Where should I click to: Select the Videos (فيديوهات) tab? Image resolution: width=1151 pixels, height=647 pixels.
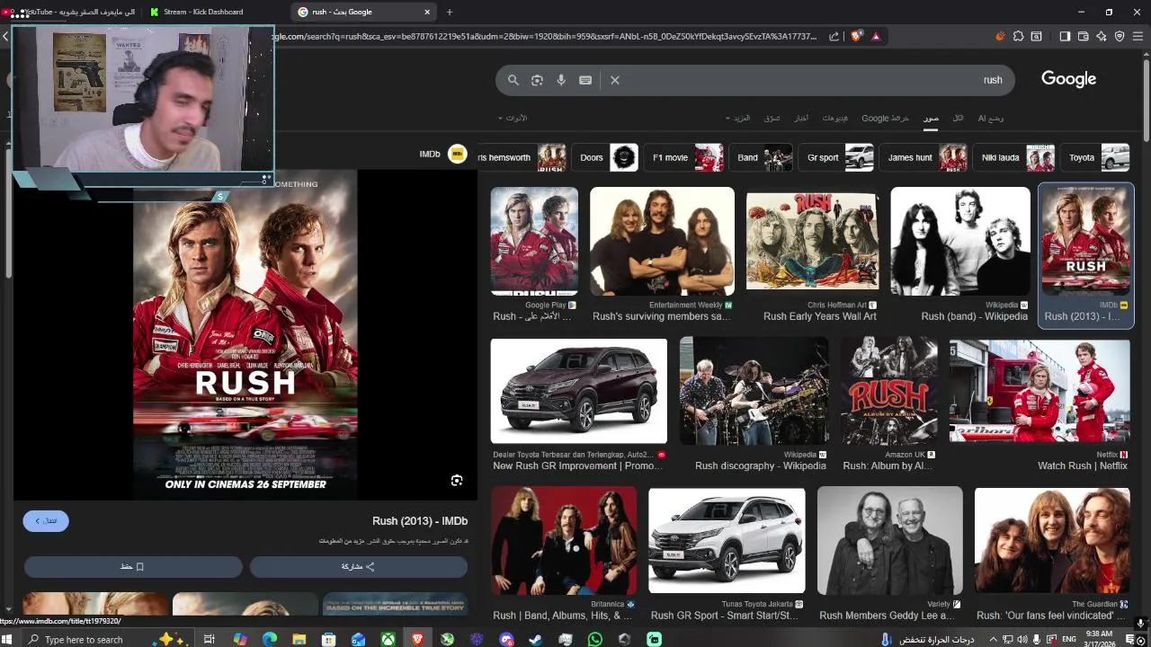click(834, 118)
